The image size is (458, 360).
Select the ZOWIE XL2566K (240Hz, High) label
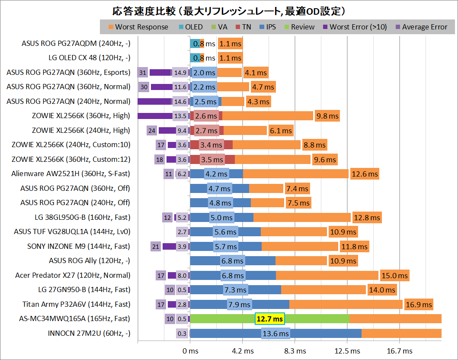(x=81, y=130)
